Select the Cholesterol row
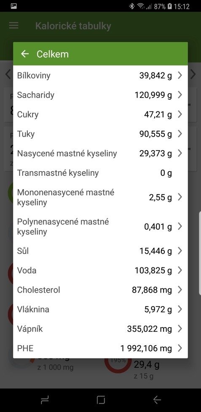 click(x=100, y=290)
